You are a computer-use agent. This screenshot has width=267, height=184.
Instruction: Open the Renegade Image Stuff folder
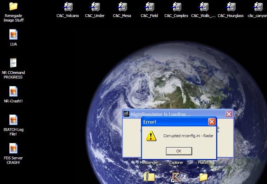(x=13, y=7)
